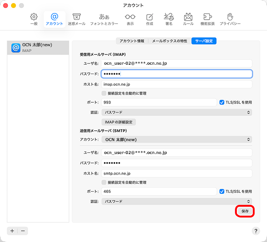Click the 表示 viewing glasses icon
This screenshot has height=242, width=267.
130,19
